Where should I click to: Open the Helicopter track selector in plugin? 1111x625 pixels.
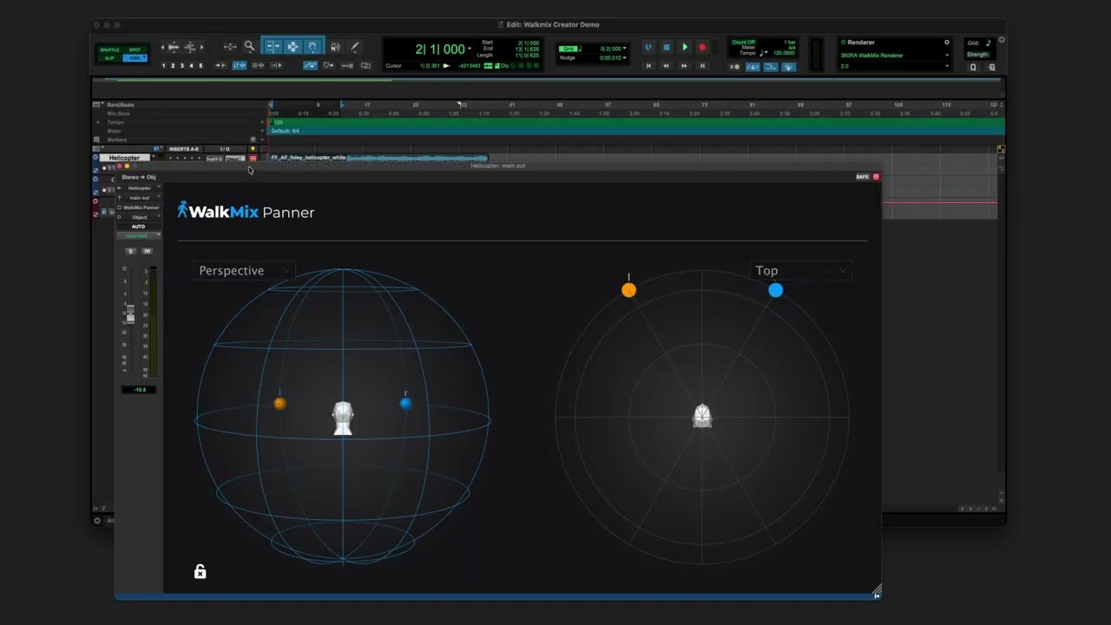click(140, 188)
